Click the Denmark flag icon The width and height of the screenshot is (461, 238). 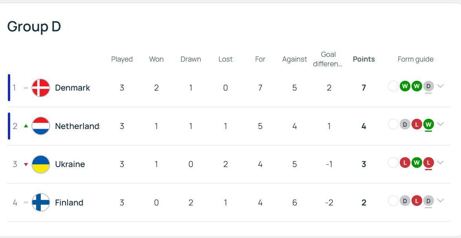point(41,87)
